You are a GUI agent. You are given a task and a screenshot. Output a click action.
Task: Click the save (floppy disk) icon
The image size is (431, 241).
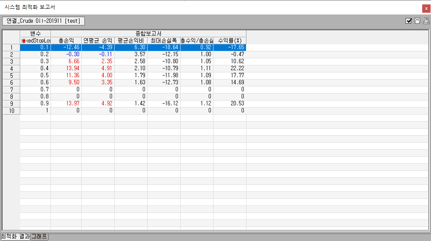tap(417, 21)
